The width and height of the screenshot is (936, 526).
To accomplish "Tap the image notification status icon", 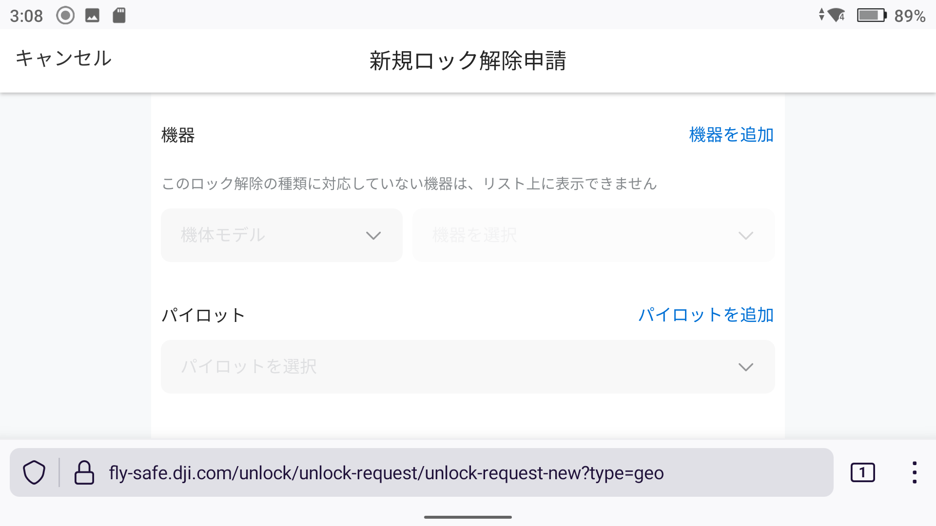I will (92, 16).
